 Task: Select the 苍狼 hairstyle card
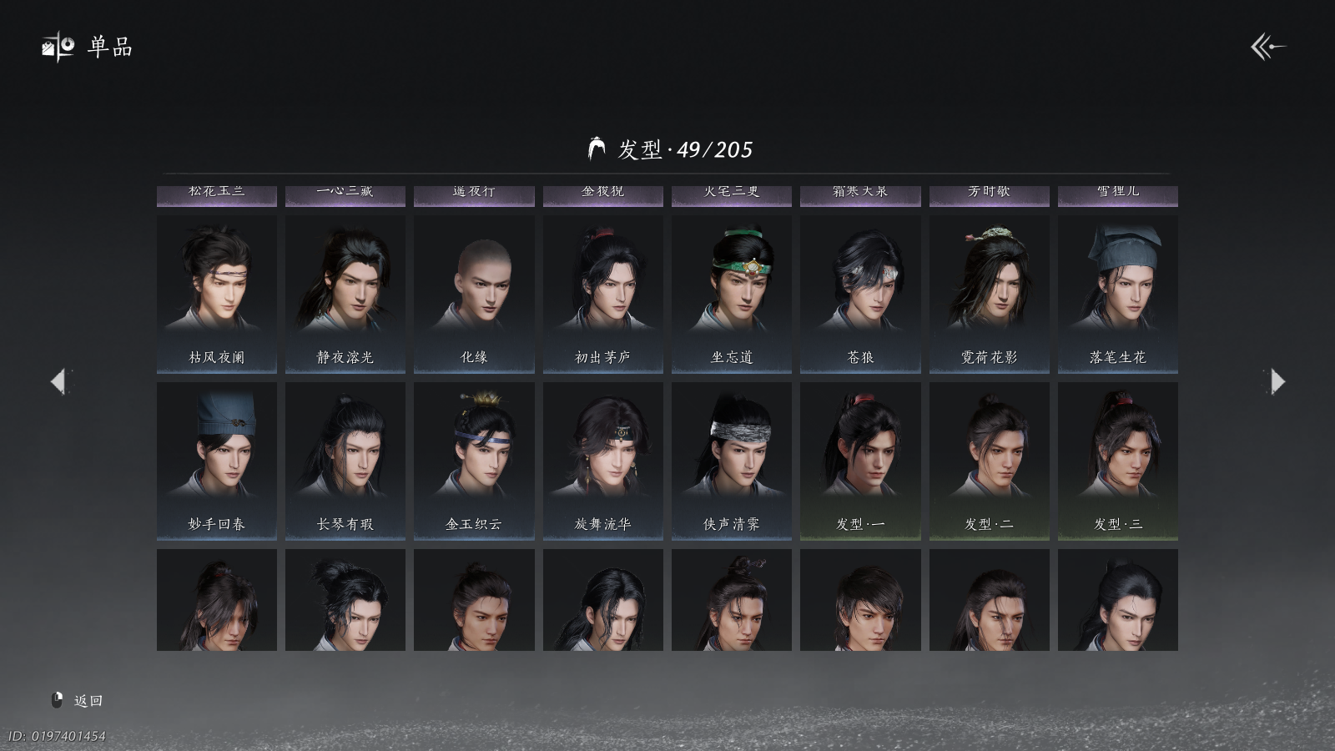tap(860, 294)
